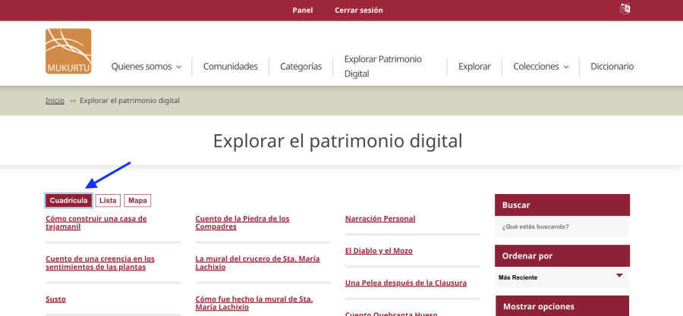
Task: Click the search field ¿Qué estás buscando?
Action: pyautogui.click(x=562, y=227)
